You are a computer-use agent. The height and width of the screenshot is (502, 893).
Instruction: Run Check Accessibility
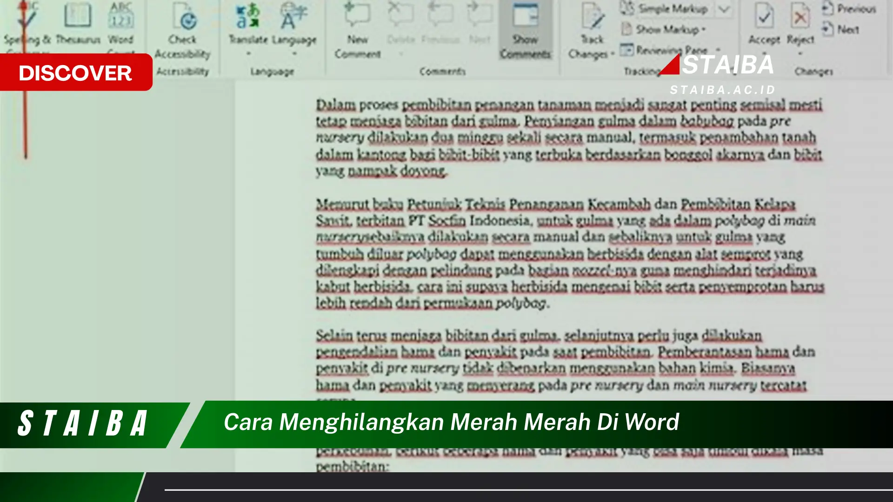[x=183, y=32]
